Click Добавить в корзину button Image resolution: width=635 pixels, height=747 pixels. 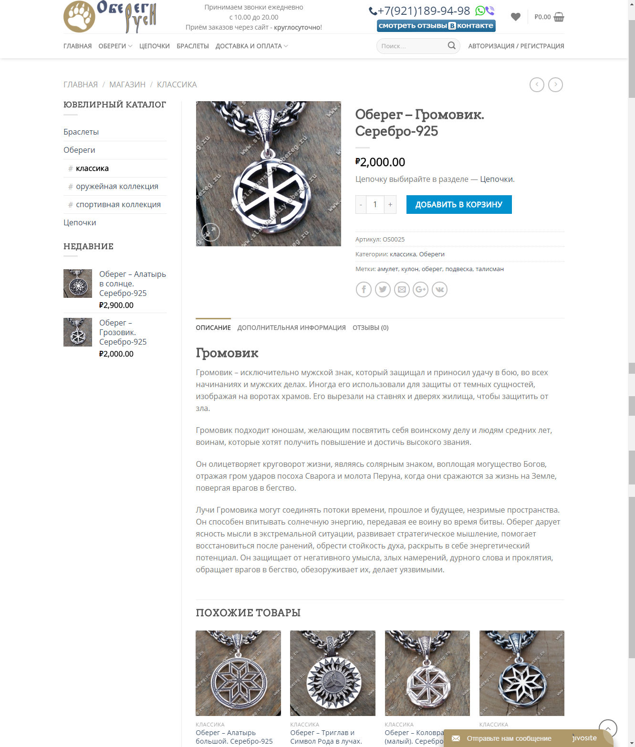(x=459, y=204)
